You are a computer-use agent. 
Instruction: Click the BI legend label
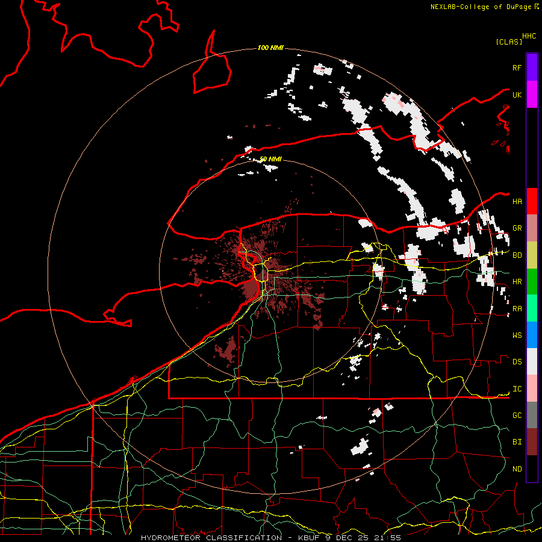(517, 442)
